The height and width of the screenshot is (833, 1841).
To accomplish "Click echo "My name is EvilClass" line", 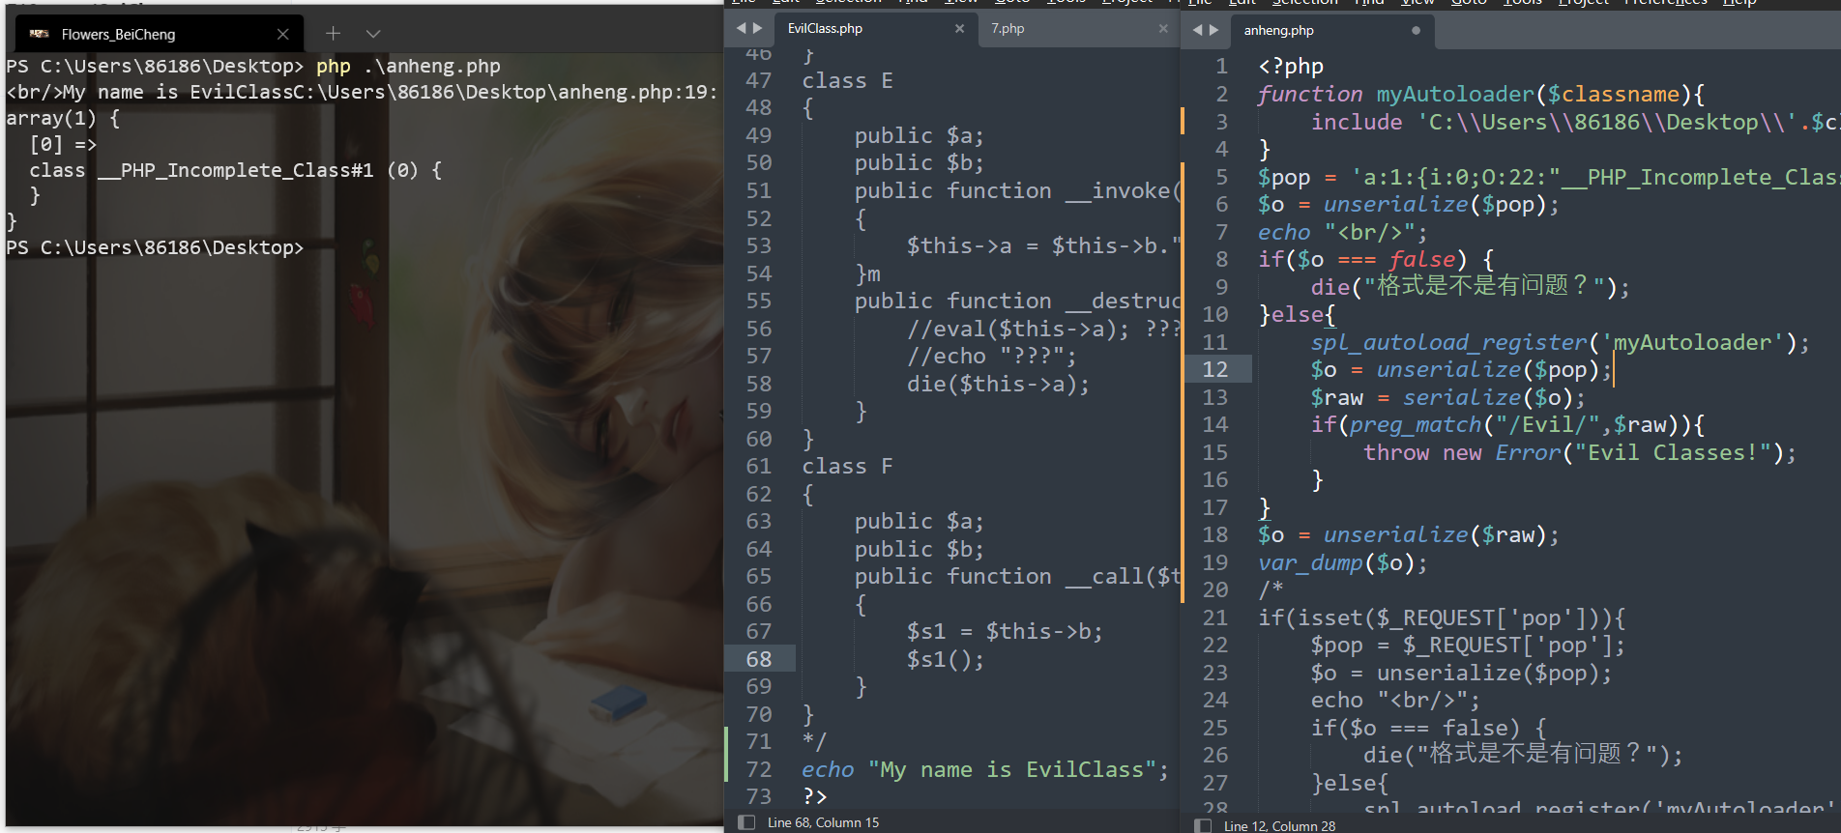I will click(x=984, y=769).
